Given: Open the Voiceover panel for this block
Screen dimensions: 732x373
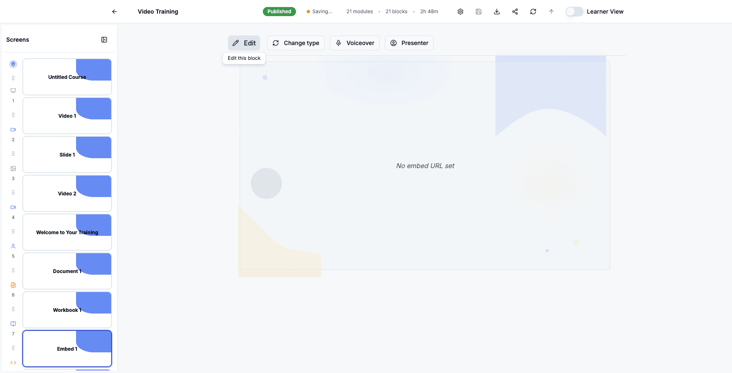Looking at the screenshot, I should (x=355, y=43).
